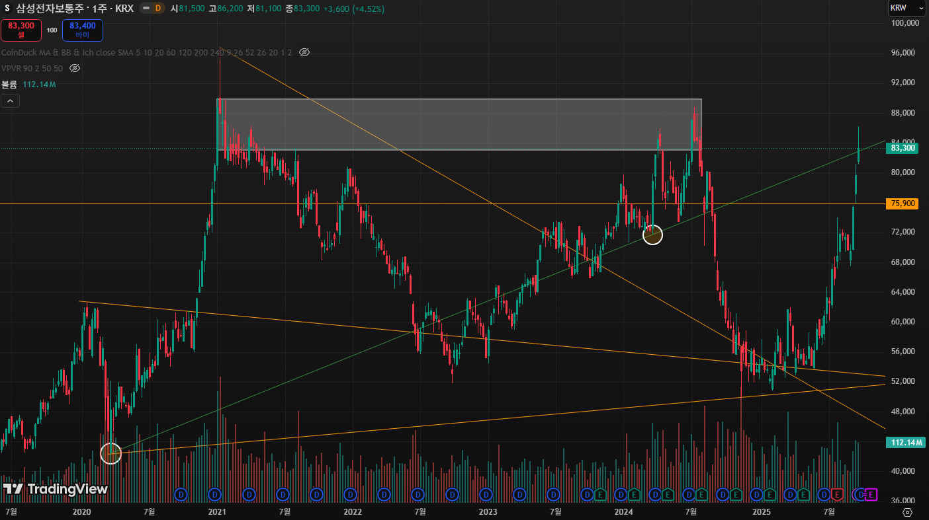Collapse the indicator legend with chevron
The height and width of the screenshot is (520, 929).
[11, 101]
